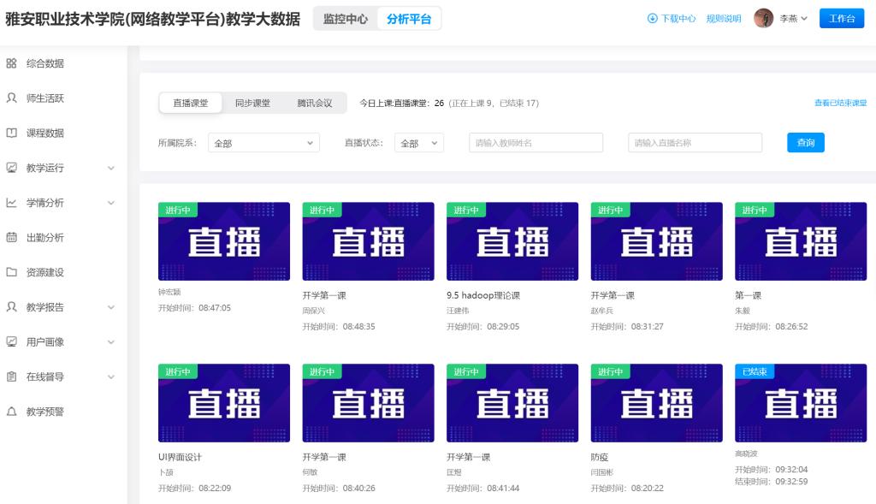876x504 pixels.
Task: Click the teacher name input field
Action: [x=536, y=143]
